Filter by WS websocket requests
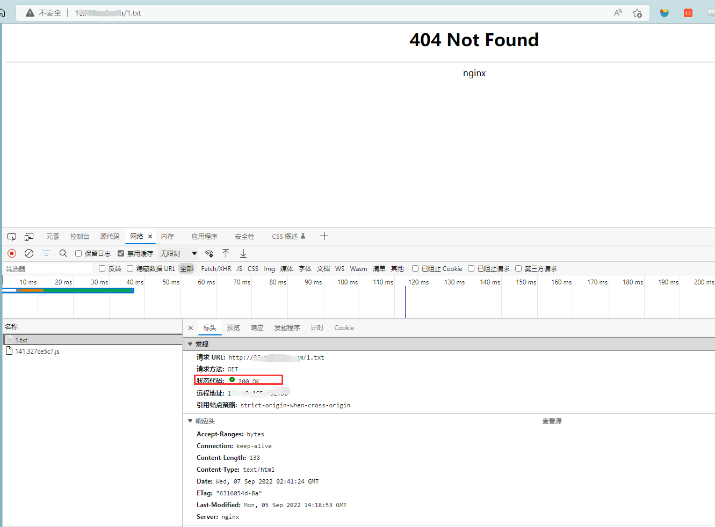 click(340, 269)
